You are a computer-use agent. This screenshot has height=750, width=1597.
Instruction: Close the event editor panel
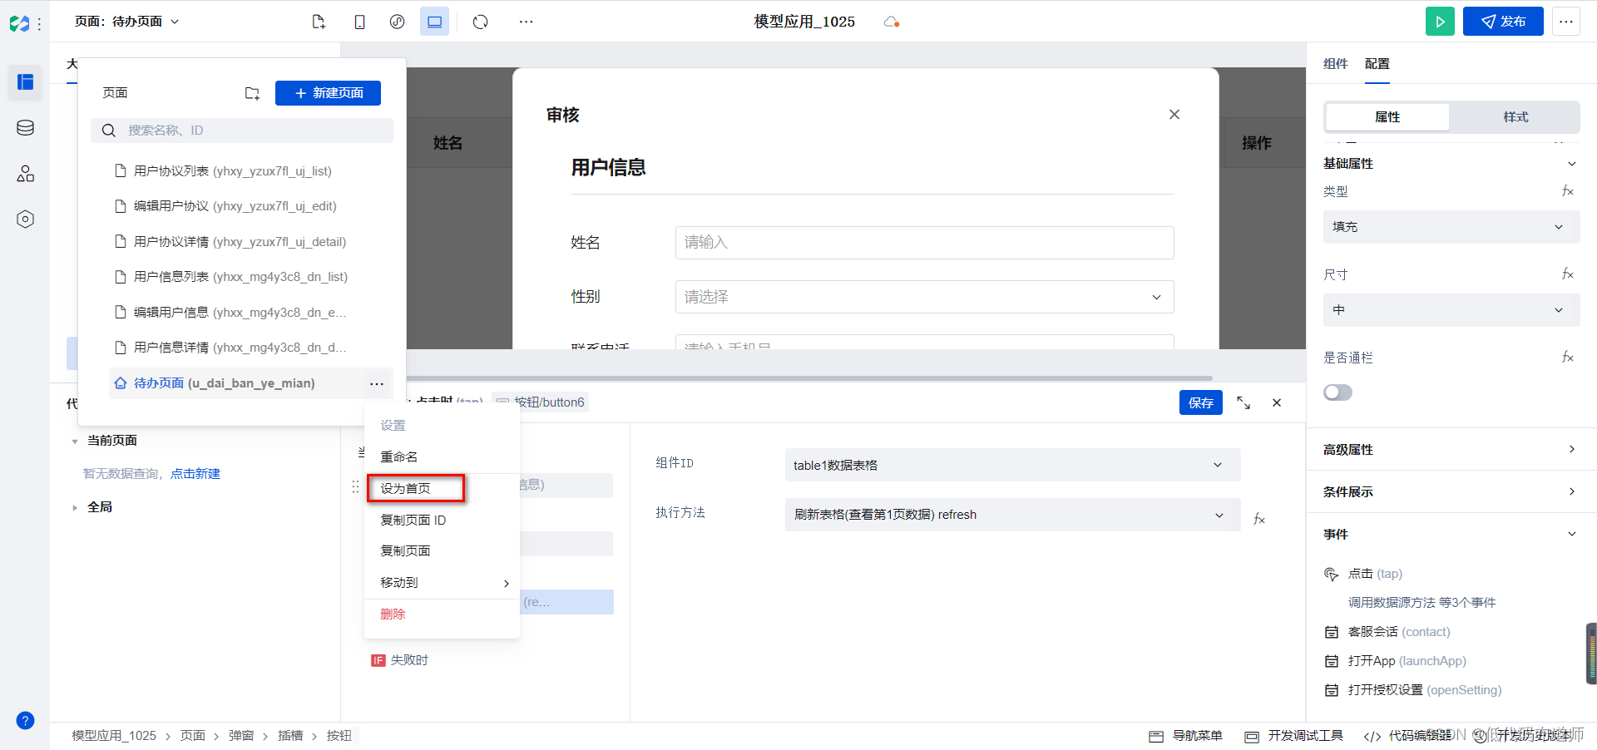point(1277,402)
